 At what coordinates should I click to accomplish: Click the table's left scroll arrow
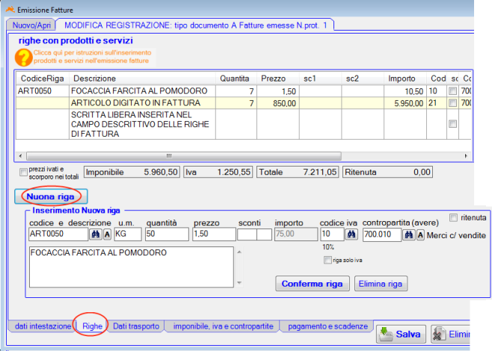20,156
